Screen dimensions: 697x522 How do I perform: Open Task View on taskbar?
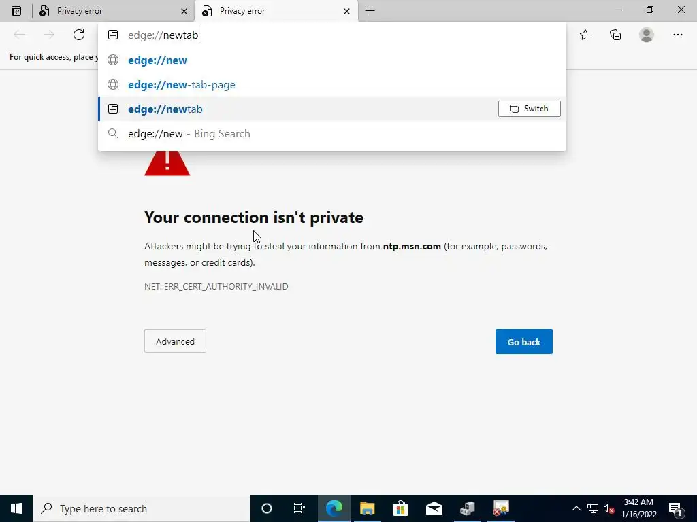coord(299,508)
